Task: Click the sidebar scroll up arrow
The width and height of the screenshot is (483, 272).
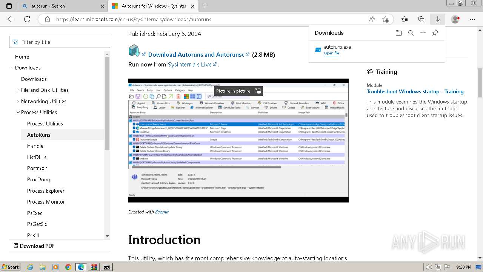Action: (107, 54)
